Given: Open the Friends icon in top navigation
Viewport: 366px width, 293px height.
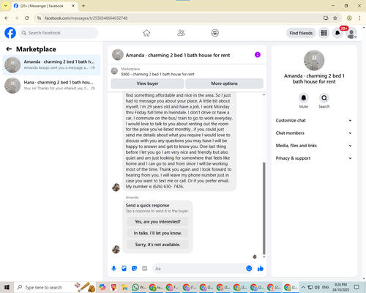Looking at the screenshot, I should coord(181,33).
